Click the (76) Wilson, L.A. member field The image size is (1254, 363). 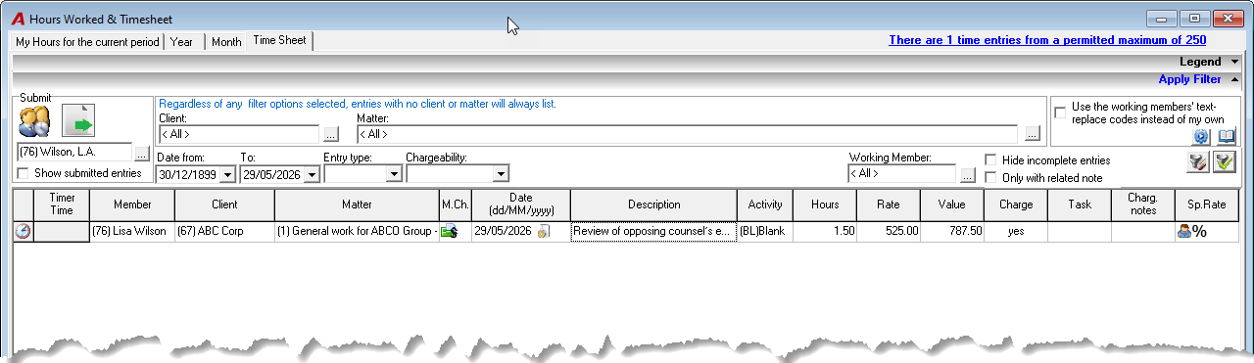tap(74, 153)
